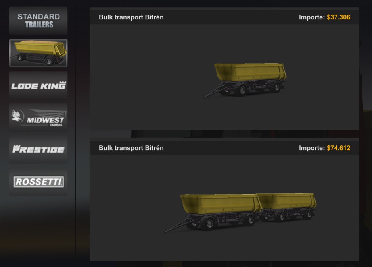Select the Standard Trailers brand button

tap(38, 20)
